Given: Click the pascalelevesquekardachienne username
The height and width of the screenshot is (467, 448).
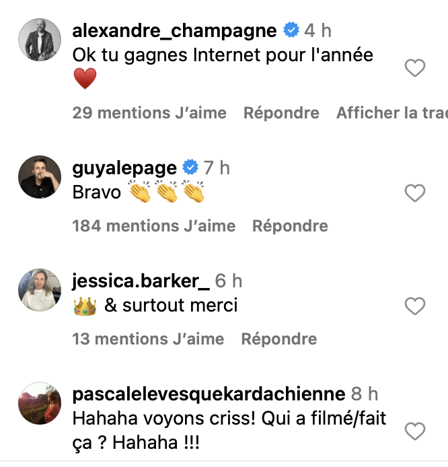Looking at the screenshot, I should (x=209, y=394).
